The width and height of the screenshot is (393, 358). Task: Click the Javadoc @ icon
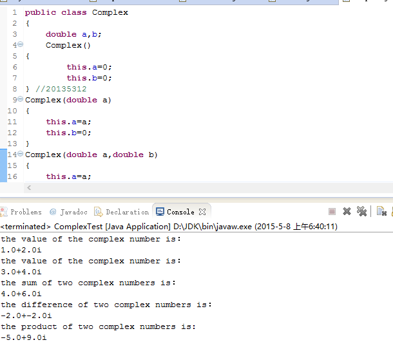click(x=53, y=212)
